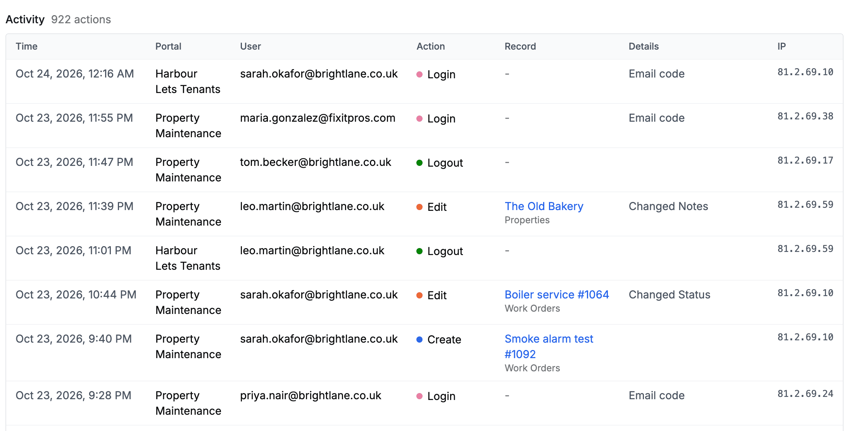Click sarah.okafor email in 10:44 PM row

[319, 295]
